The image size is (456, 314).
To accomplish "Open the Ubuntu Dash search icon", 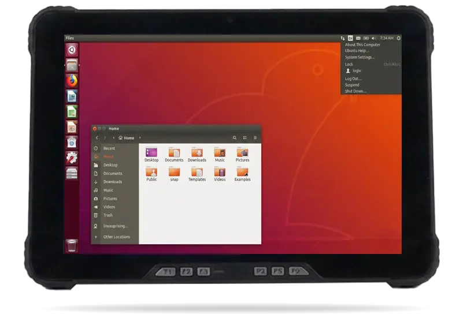I will [72, 50].
